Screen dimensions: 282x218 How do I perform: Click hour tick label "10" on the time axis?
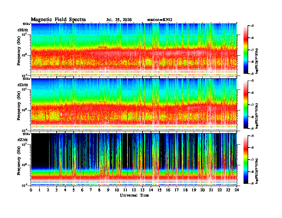point(117,190)
